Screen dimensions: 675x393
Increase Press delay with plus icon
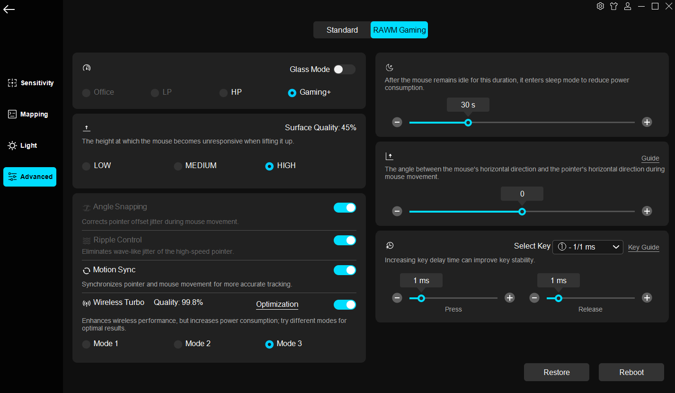tap(510, 298)
